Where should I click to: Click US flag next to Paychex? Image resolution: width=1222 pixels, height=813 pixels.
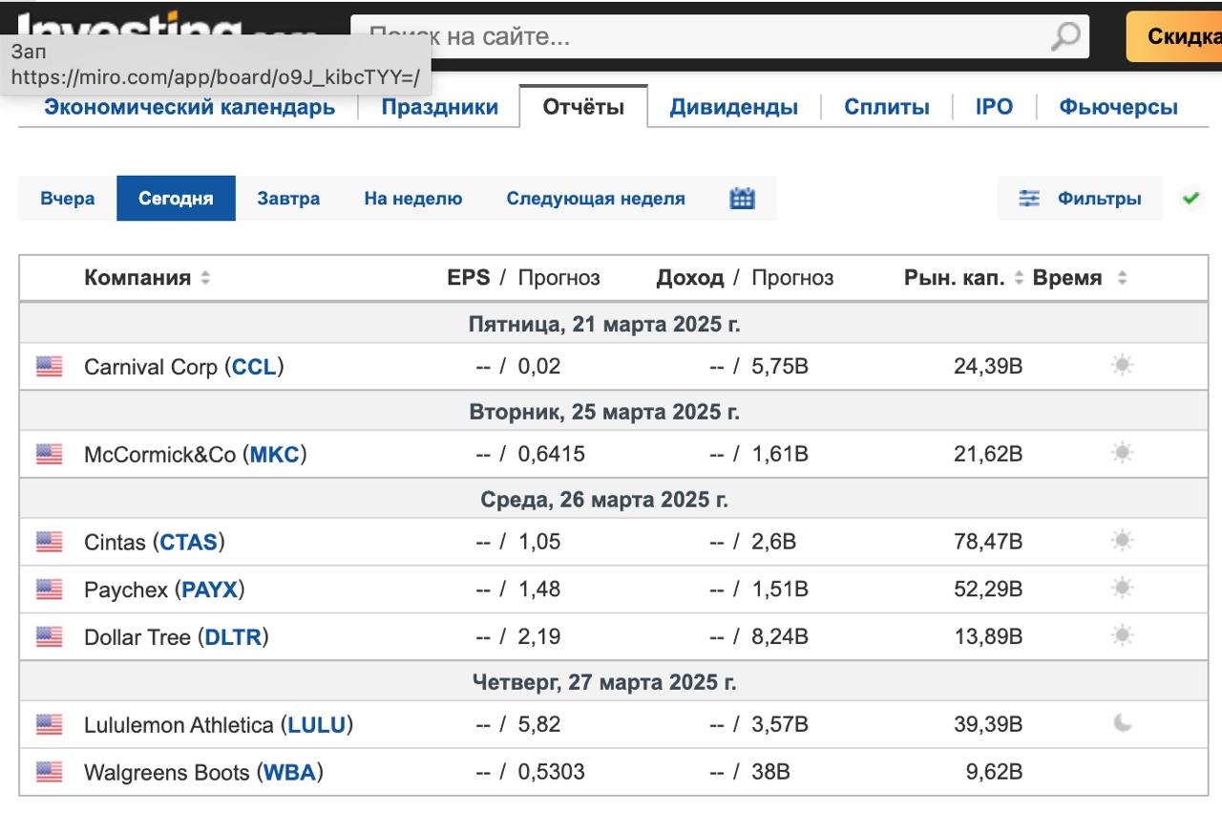point(50,589)
